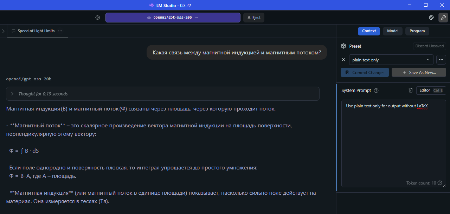Open the plain text only preset dropdown
450x214 pixels.
[x=391, y=60]
